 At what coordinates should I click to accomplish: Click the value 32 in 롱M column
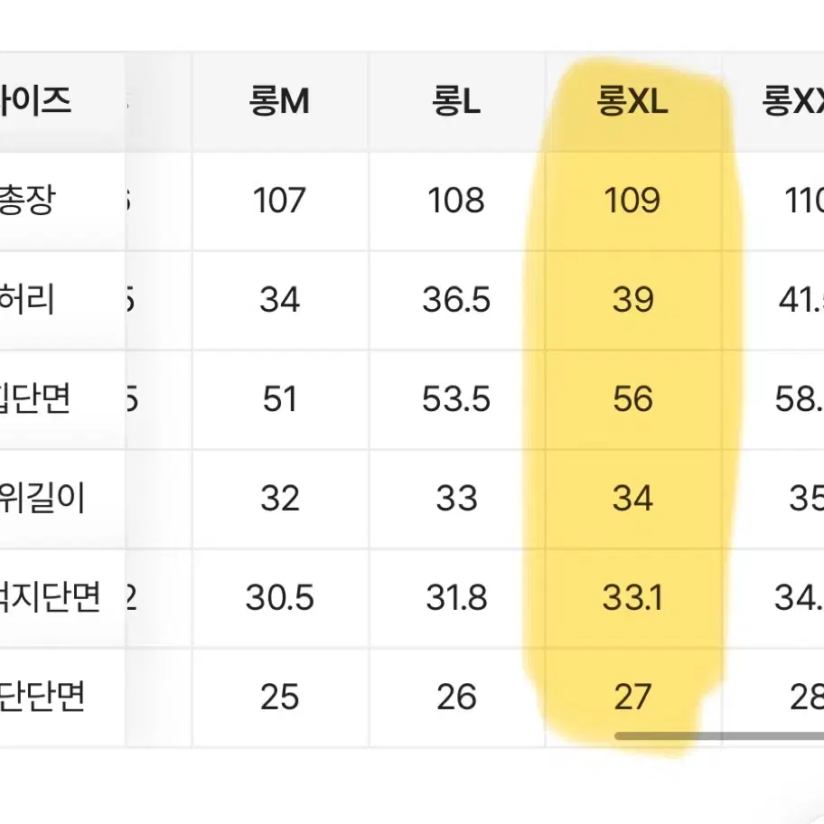pyautogui.click(x=279, y=499)
